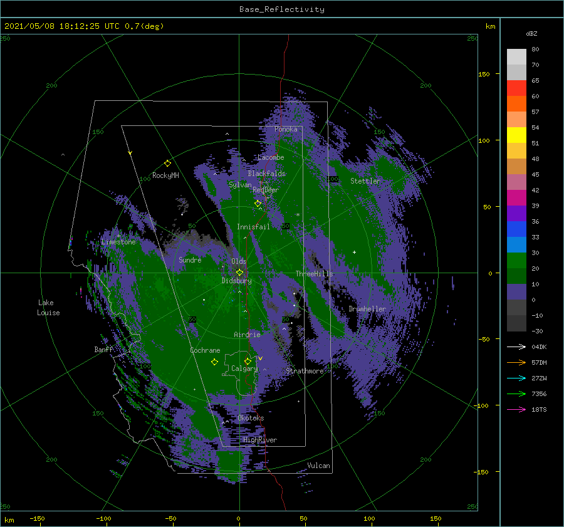Click the Blackfalds city label
This screenshot has width=564, height=527.
(266, 174)
